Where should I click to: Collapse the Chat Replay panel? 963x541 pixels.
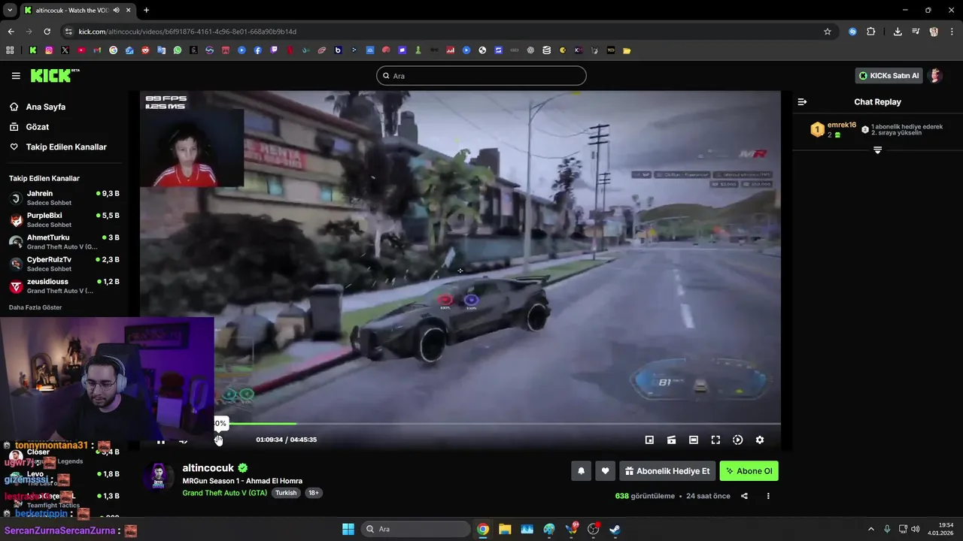point(802,101)
